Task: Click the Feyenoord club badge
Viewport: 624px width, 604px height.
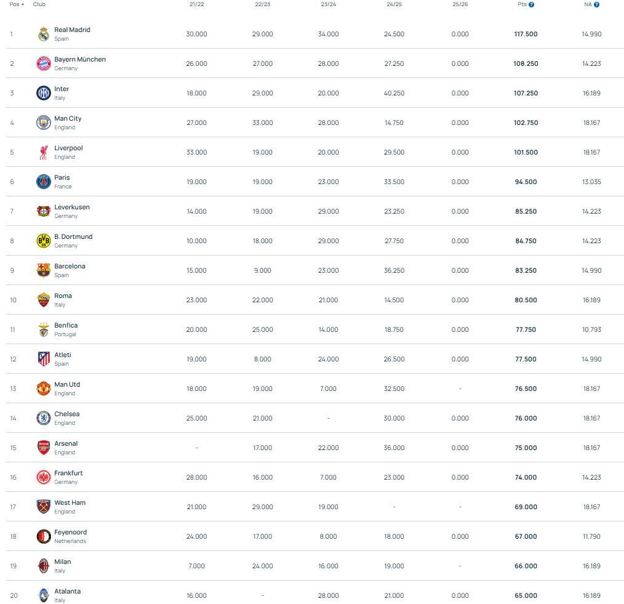Action: coord(43,536)
